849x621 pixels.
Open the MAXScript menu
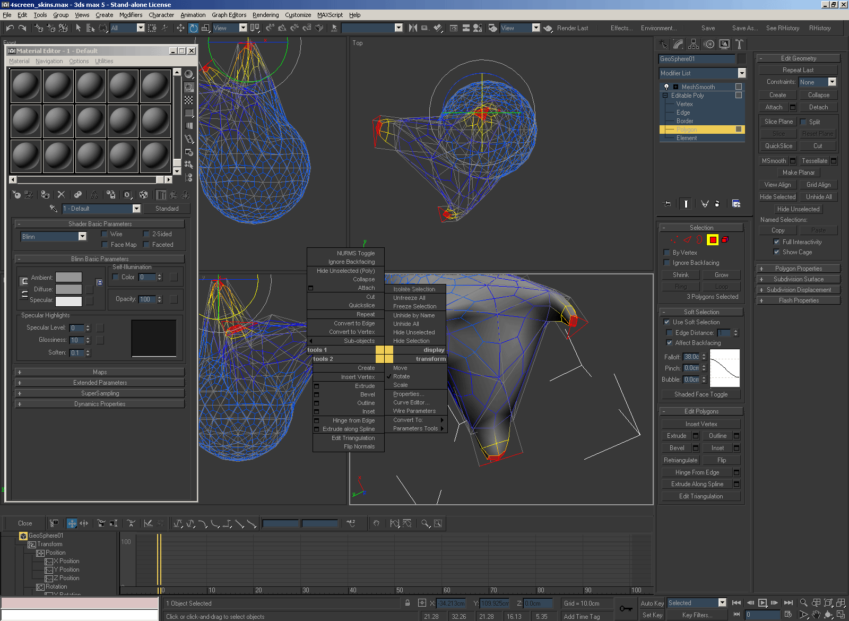click(x=330, y=15)
